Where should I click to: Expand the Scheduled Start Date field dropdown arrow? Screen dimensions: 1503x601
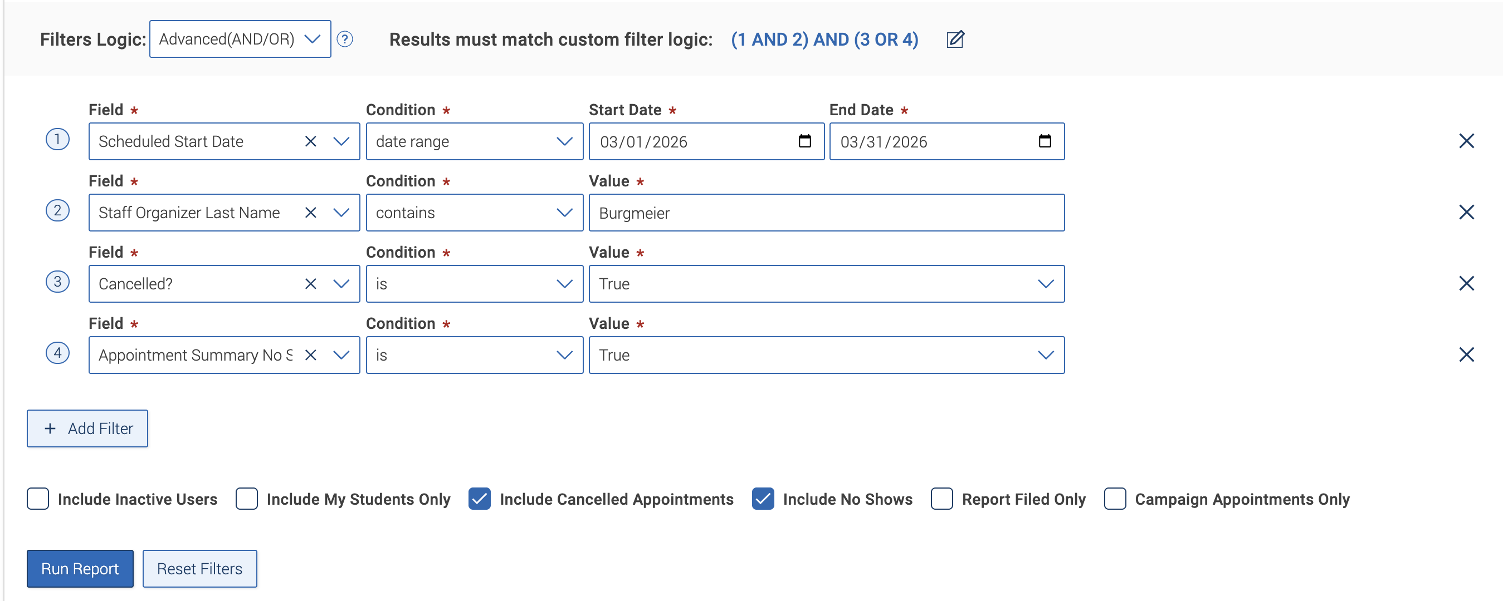pos(341,141)
